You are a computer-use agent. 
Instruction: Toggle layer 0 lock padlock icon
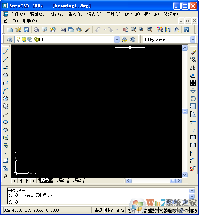[36, 40]
